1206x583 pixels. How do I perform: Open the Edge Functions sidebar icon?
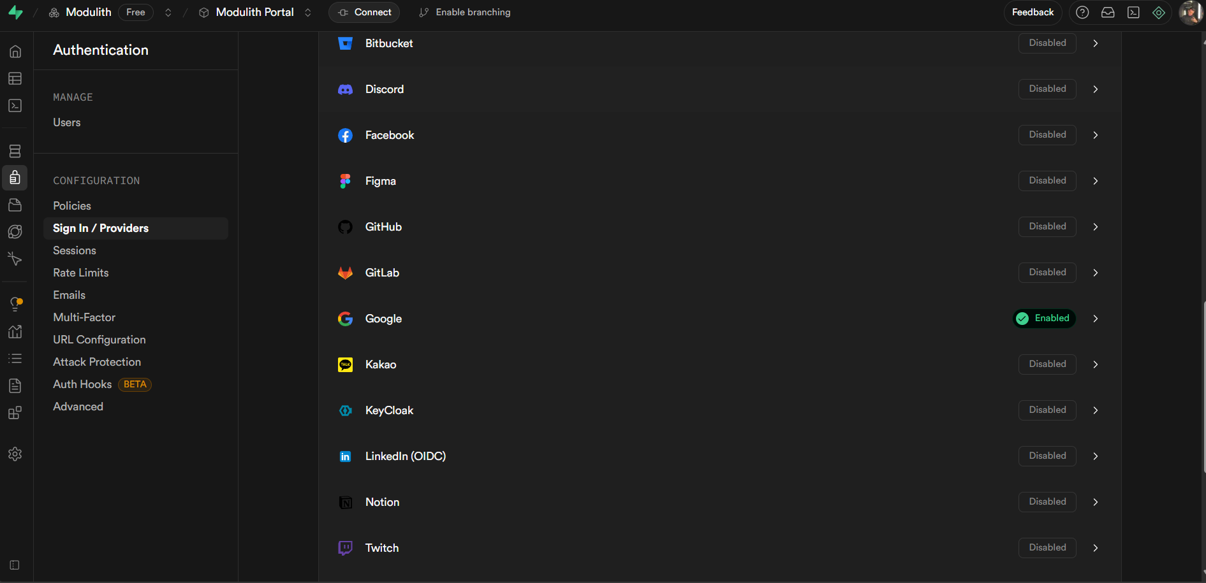click(15, 232)
